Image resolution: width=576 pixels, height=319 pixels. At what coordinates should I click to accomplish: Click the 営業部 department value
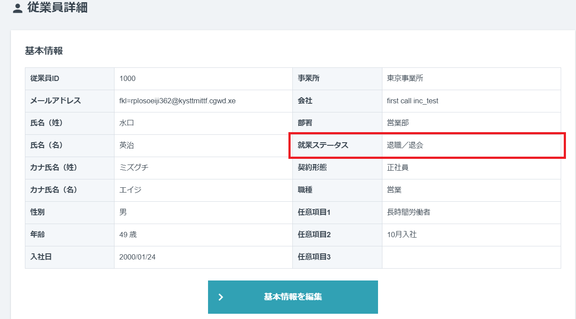(x=399, y=123)
